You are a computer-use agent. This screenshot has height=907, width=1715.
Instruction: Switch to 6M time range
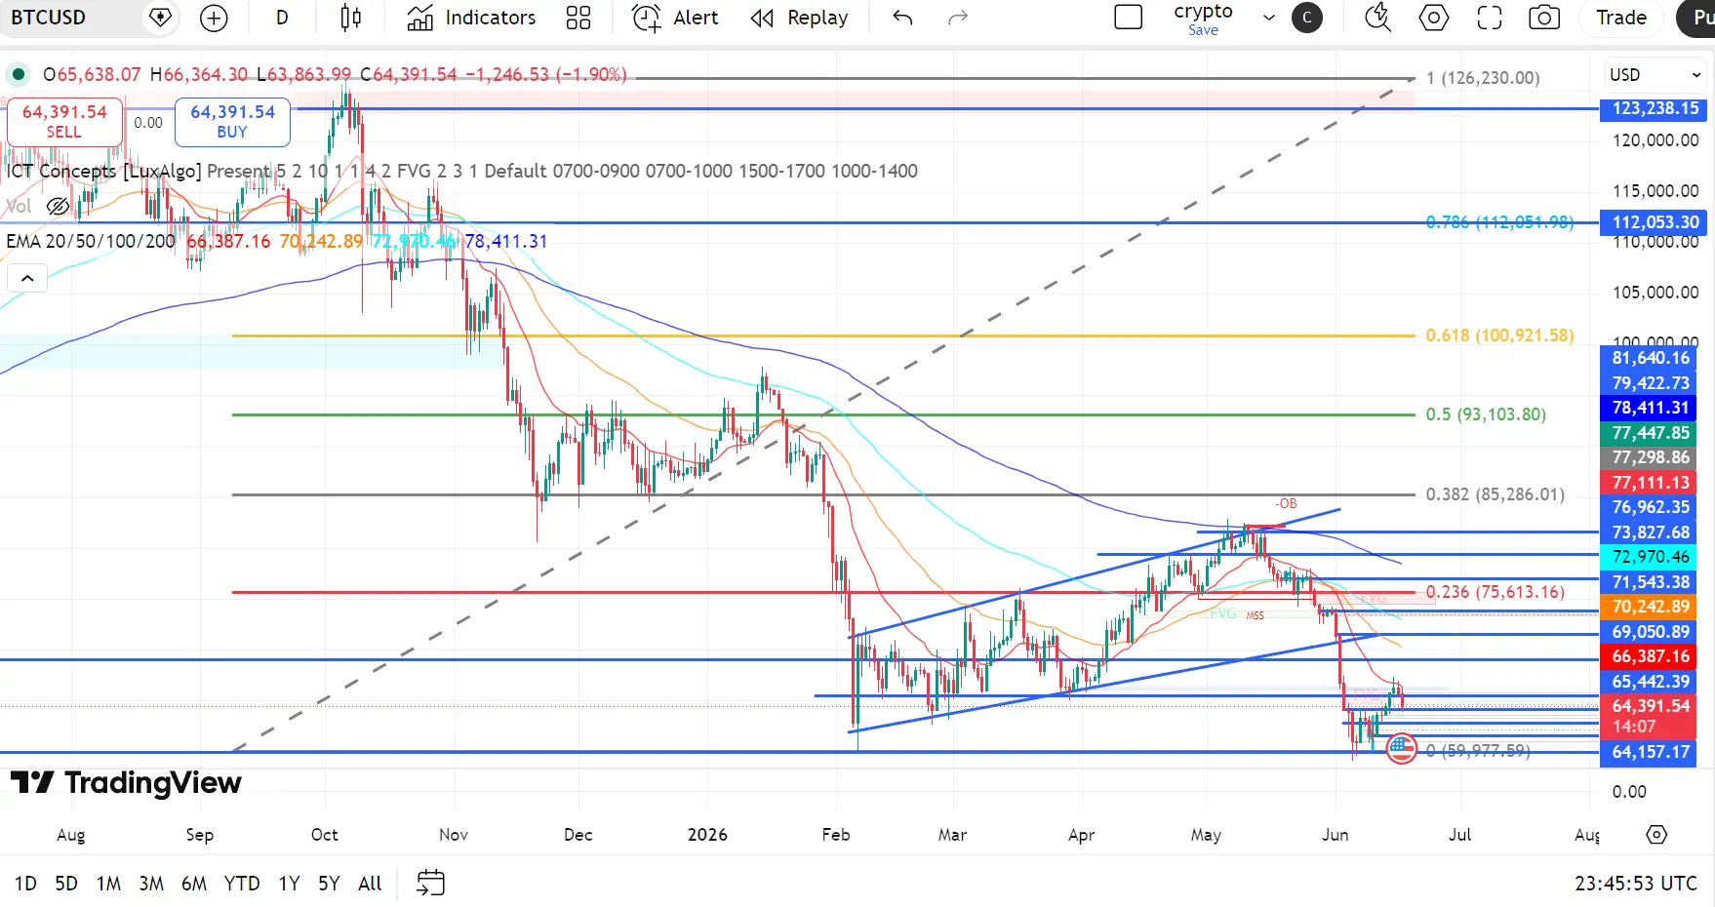194,884
